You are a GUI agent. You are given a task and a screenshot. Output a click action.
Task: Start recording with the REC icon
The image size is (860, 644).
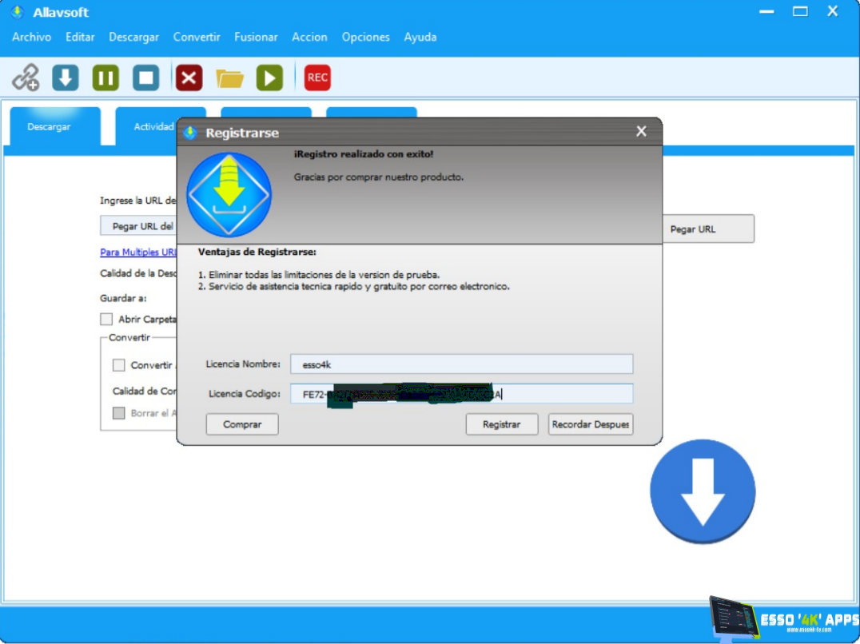point(317,78)
